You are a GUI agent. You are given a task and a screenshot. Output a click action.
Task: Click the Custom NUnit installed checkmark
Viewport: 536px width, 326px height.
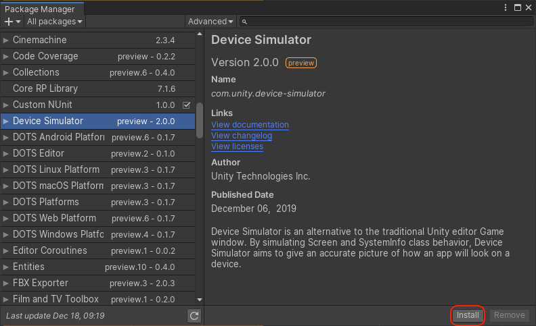[x=186, y=105]
